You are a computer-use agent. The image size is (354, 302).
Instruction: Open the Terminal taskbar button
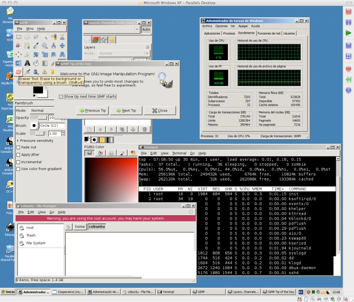tap(173, 292)
